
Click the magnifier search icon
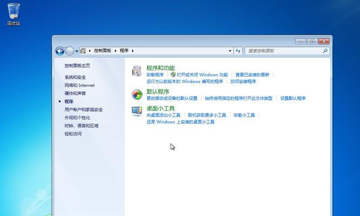point(325,51)
